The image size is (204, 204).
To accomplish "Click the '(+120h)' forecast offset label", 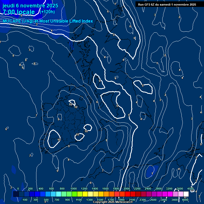I will click(48, 12).
